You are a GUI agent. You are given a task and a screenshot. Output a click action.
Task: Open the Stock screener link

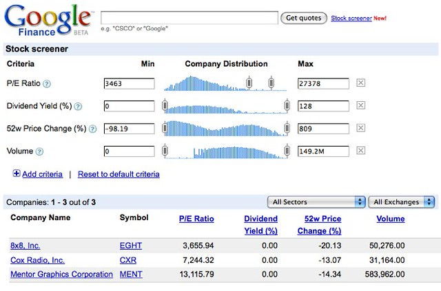(351, 19)
